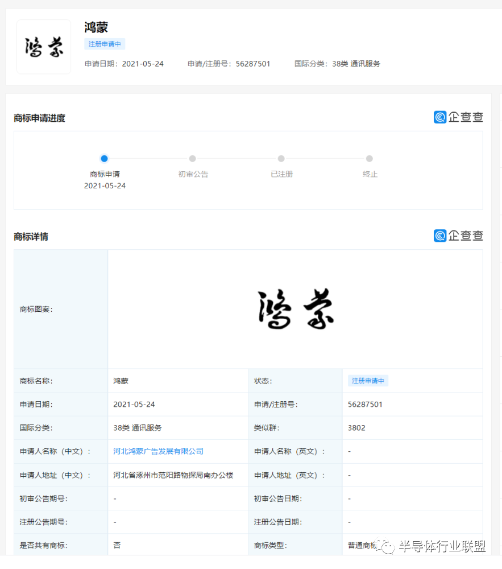This screenshot has width=502, height=569.
Task: Click the 国际分类 value 38类 通讯服务 in table
Action: (138, 428)
